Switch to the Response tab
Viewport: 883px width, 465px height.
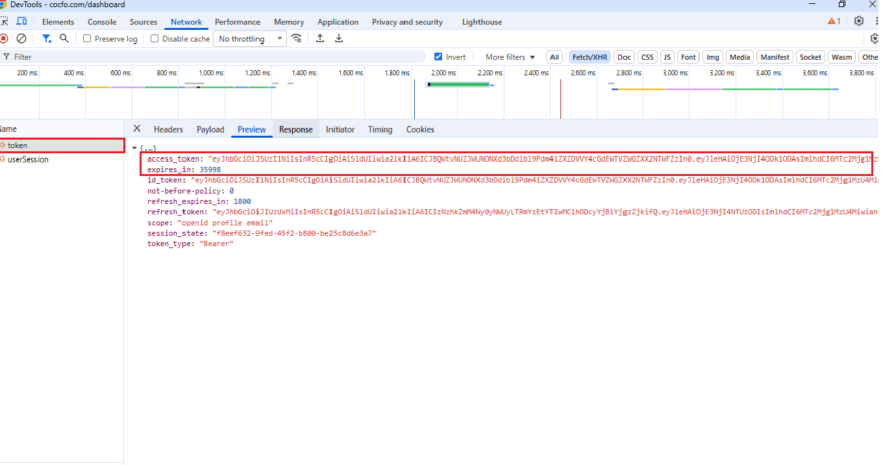(296, 129)
